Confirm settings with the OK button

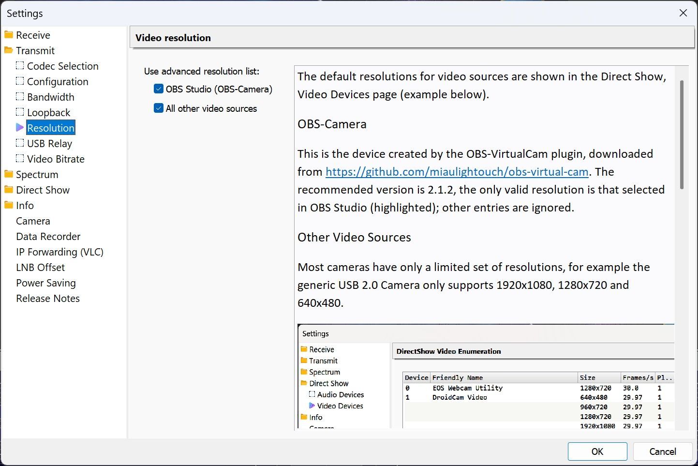pos(597,451)
